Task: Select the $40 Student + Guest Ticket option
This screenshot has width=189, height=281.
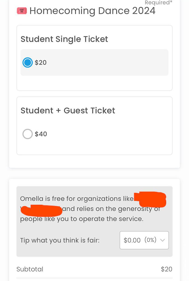Action: click(x=27, y=134)
